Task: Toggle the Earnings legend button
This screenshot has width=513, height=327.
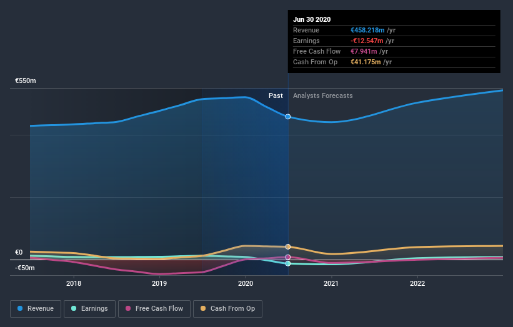Action: click(x=89, y=308)
